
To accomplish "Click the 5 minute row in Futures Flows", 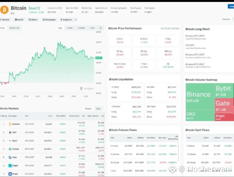I will pyautogui.click(x=144, y=146).
